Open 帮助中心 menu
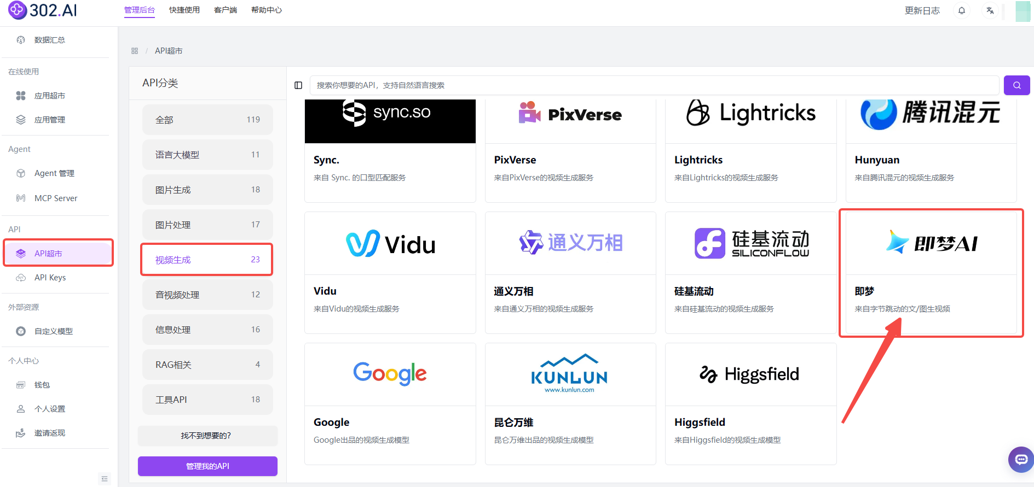Screen dimensions: 1034x487 267,10
